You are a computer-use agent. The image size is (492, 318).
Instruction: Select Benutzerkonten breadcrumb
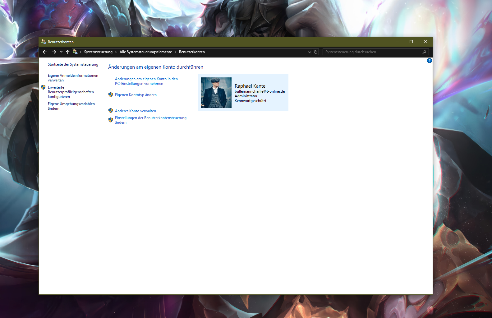click(x=192, y=52)
